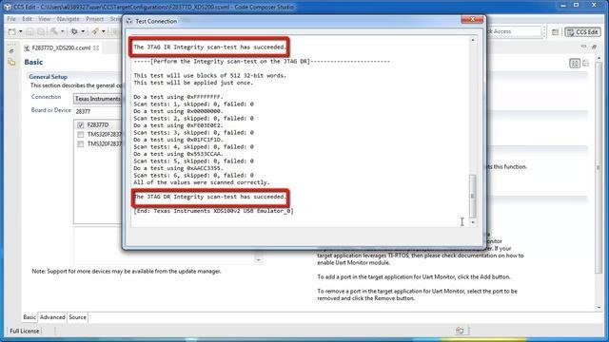Open the Edit menu

(27, 19)
